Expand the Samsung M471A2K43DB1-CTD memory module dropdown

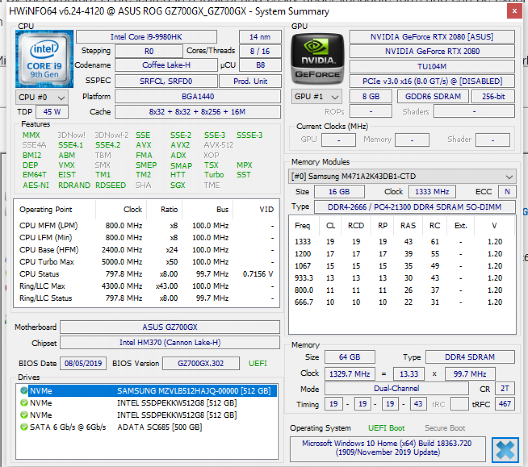tap(402, 176)
